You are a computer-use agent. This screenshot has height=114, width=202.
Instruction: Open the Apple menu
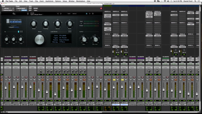[3, 1]
